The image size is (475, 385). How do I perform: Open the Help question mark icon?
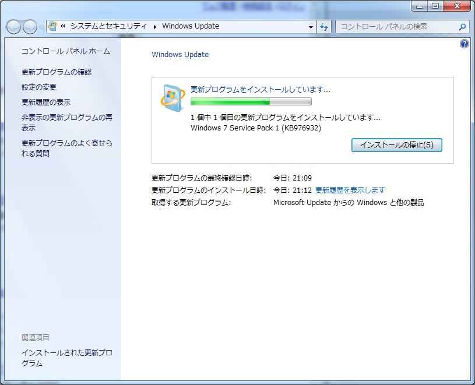tap(465, 44)
